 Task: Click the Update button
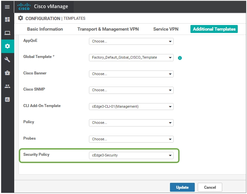coord(182,187)
